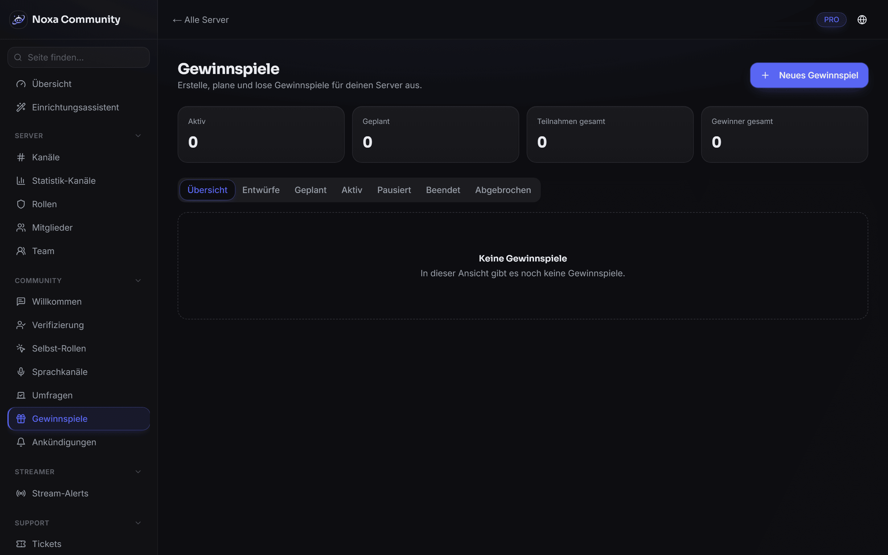This screenshot has width=888, height=555.
Task: Open the Mitglieder page
Action: pyautogui.click(x=79, y=228)
